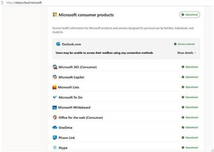214x152 pixels.
Task: Click the green check beside Service restored
Action: click(175, 44)
